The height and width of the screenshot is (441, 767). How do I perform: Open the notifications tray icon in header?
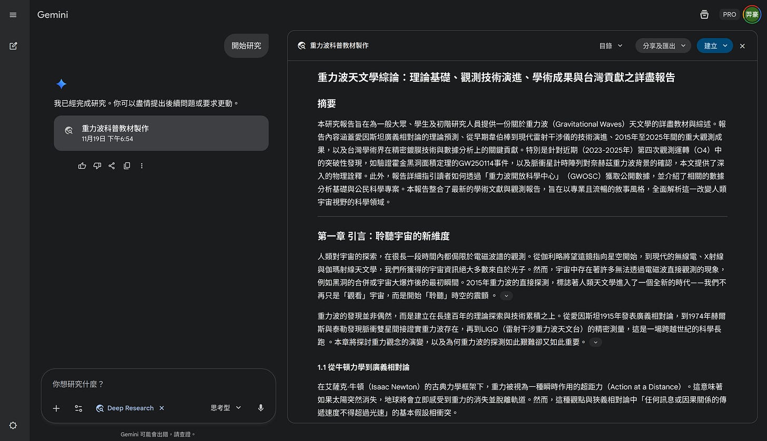(x=704, y=15)
